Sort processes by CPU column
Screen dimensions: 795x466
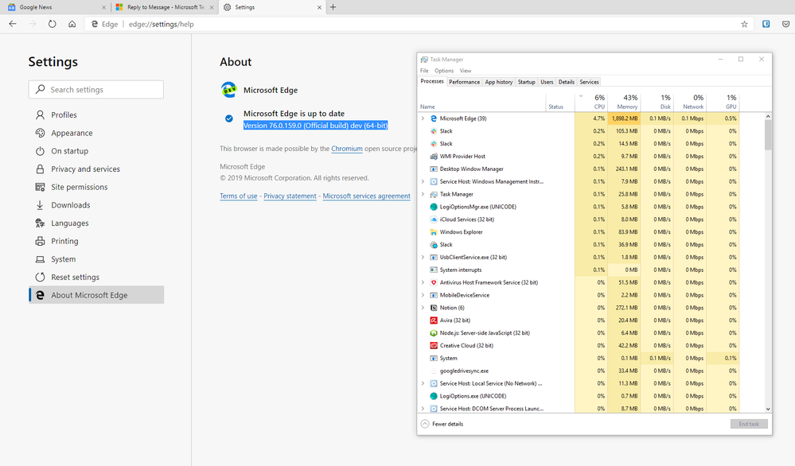point(591,101)
